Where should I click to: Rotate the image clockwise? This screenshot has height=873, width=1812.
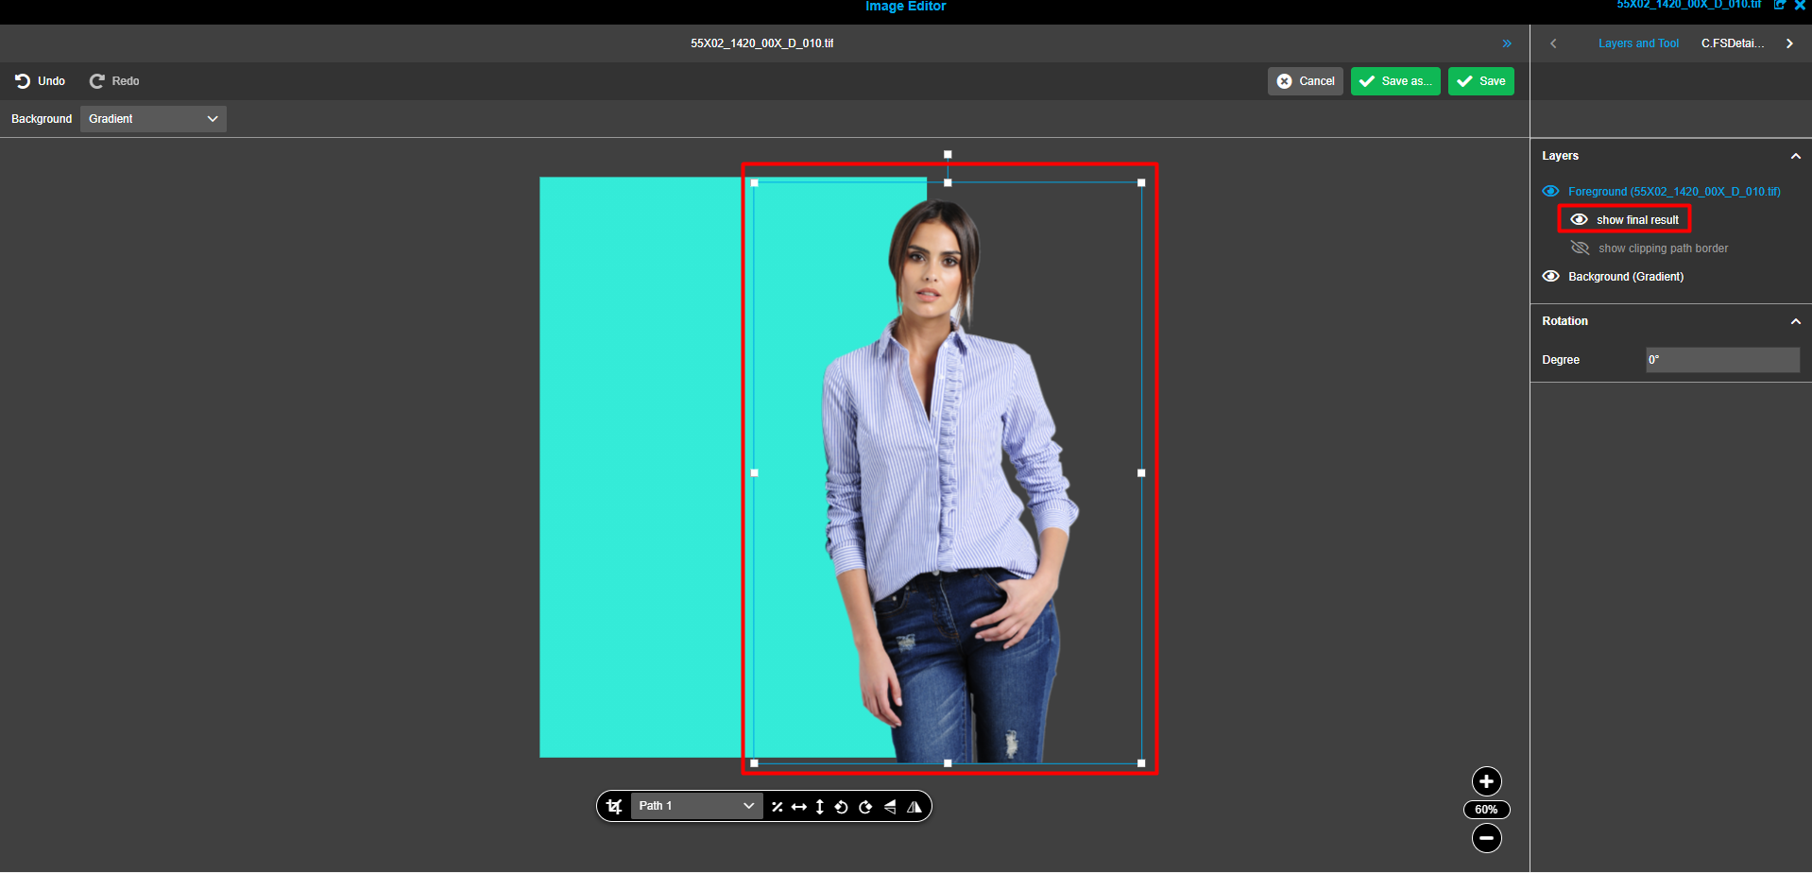865,807
